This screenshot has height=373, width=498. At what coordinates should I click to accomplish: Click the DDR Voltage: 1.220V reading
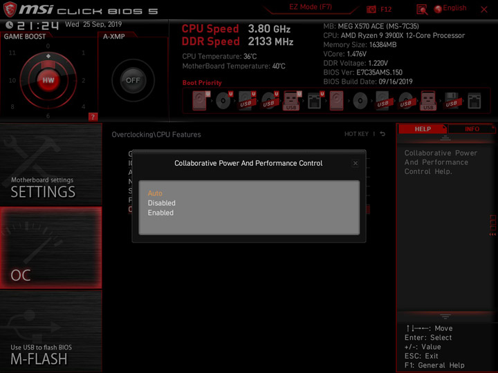tap(356, 63)
